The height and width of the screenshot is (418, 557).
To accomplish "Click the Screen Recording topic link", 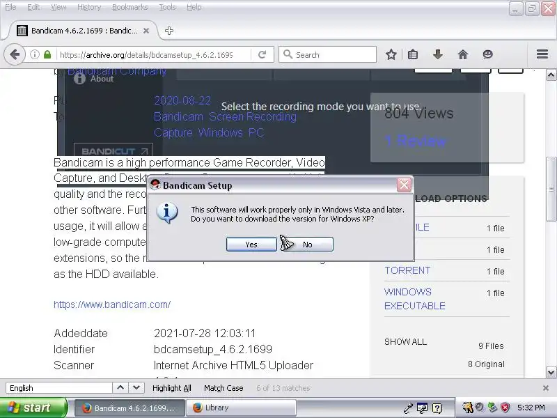I will [253, 116].
